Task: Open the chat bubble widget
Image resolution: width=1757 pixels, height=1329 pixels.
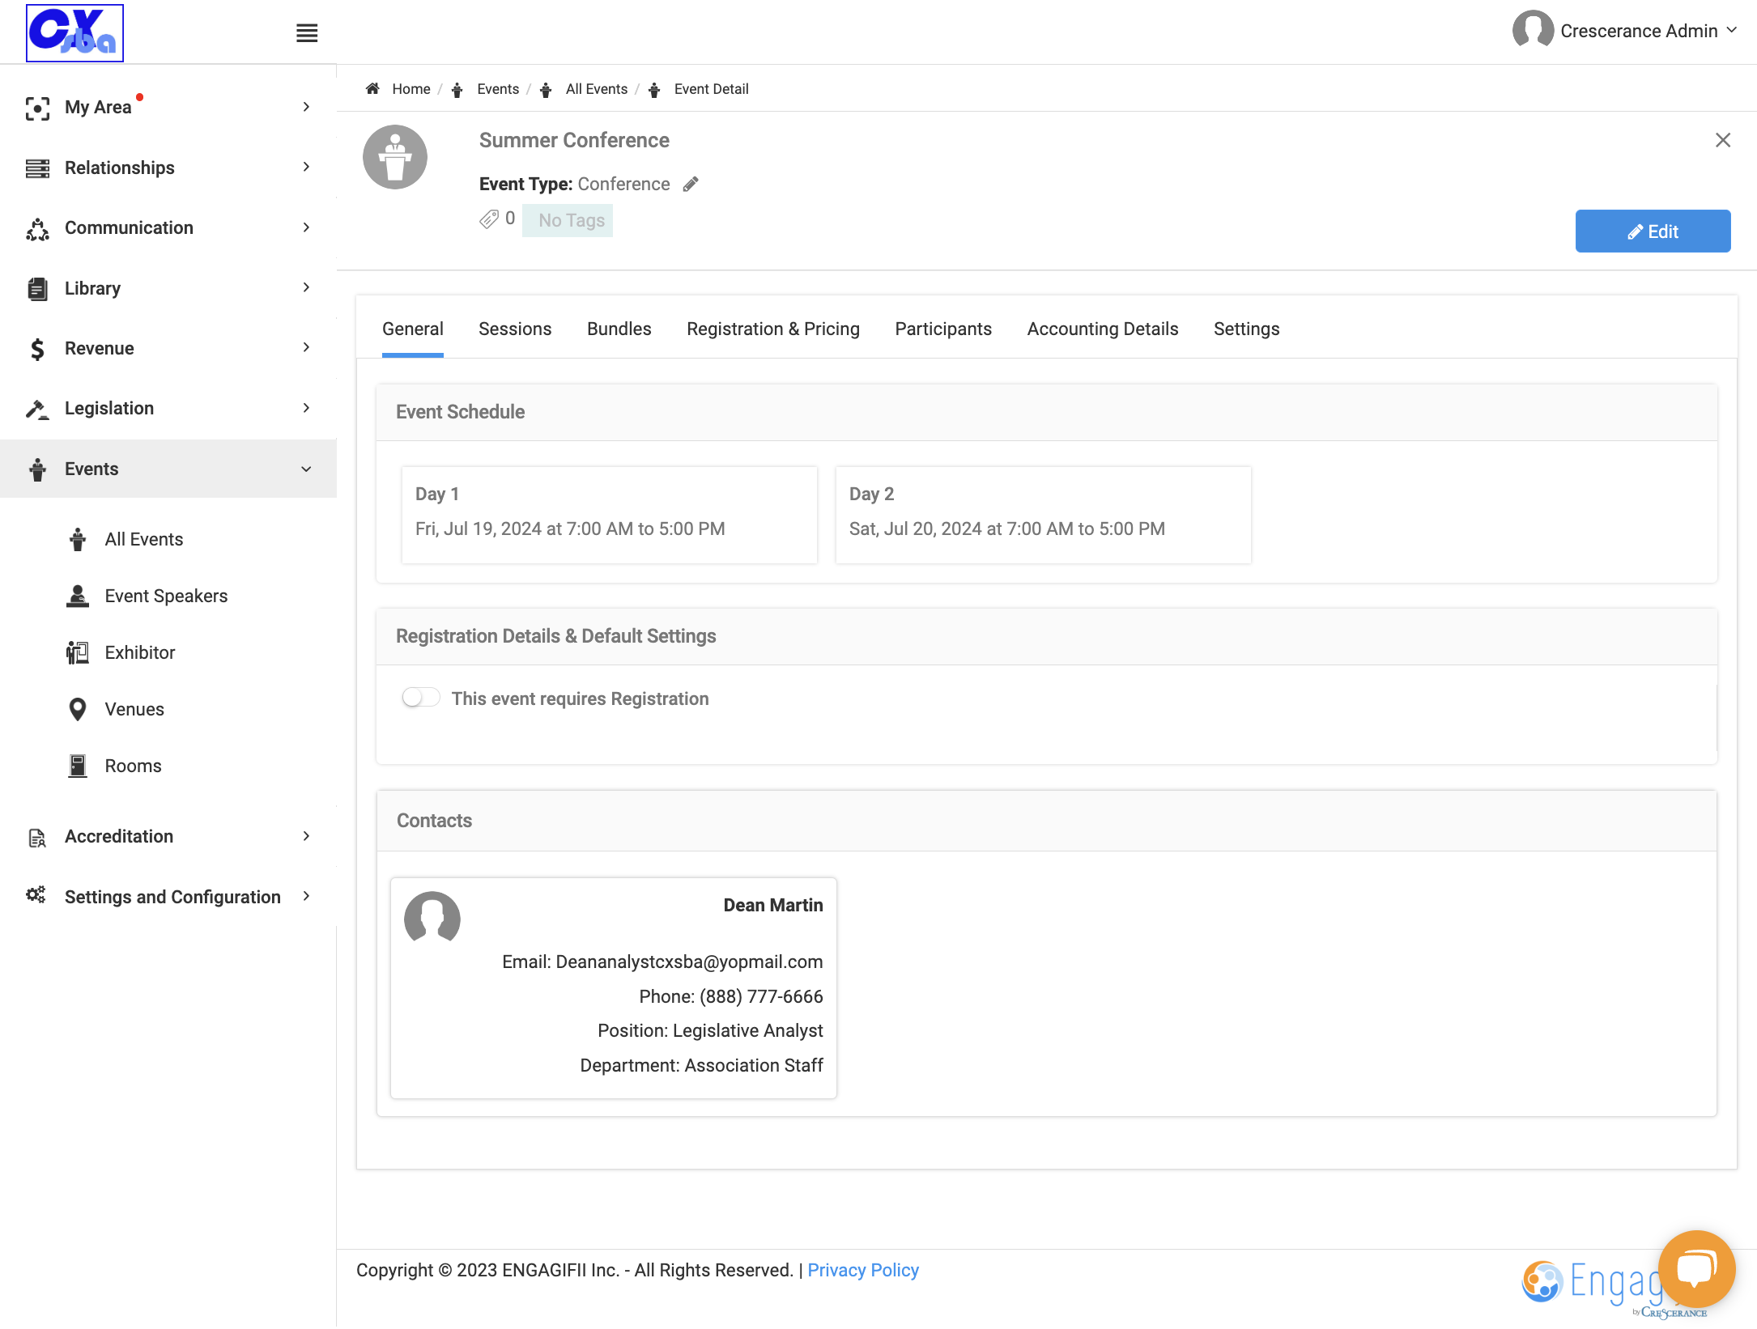Action: (1696, 1268)
